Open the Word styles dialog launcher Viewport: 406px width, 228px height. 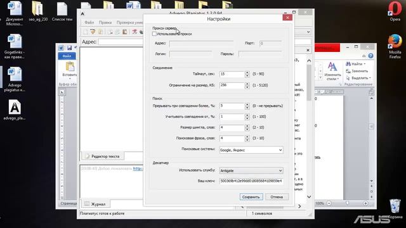(340, 84)
